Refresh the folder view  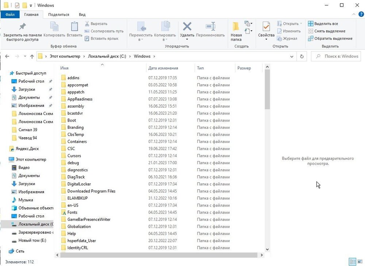302,56
